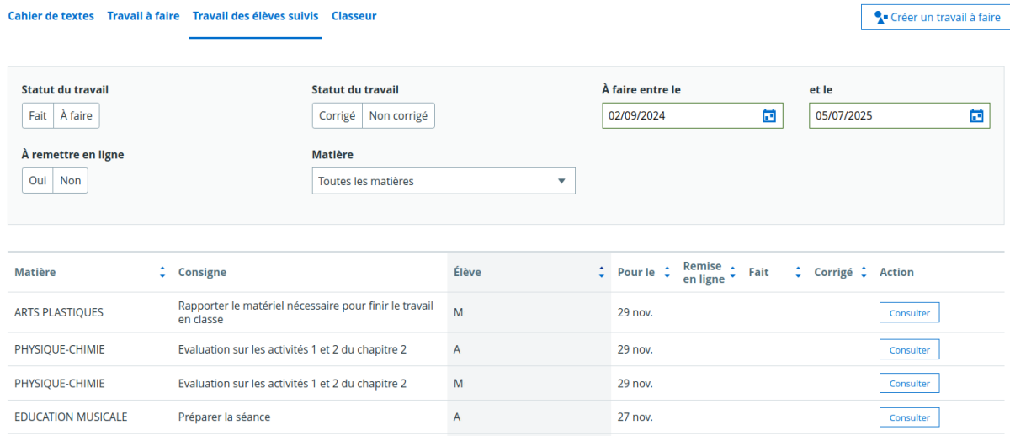Image resolution: width=1010 pixels, height=436 pixels.
Task: Sort by Corrigé column arrows
Action: pyautogui.click(x=864, y=273)
